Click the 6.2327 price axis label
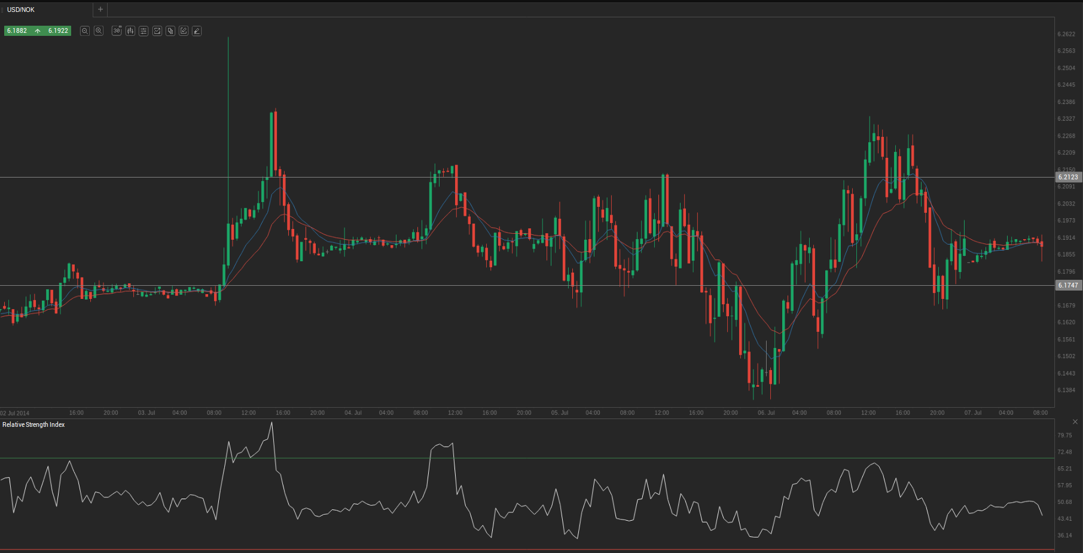Screen dimensions: 1083x553 pyautogui.click(x=1066, y=119)
